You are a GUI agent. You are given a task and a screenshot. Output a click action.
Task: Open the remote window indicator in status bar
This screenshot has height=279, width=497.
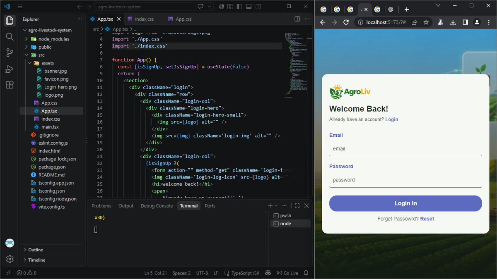click(x=9, y=273)
